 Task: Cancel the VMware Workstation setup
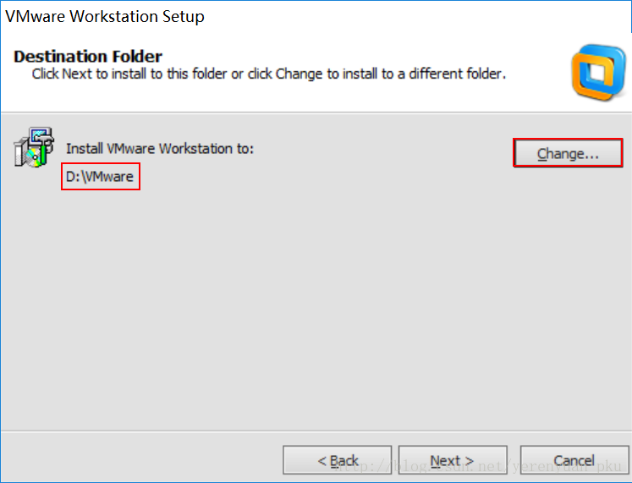coord(574,460)
